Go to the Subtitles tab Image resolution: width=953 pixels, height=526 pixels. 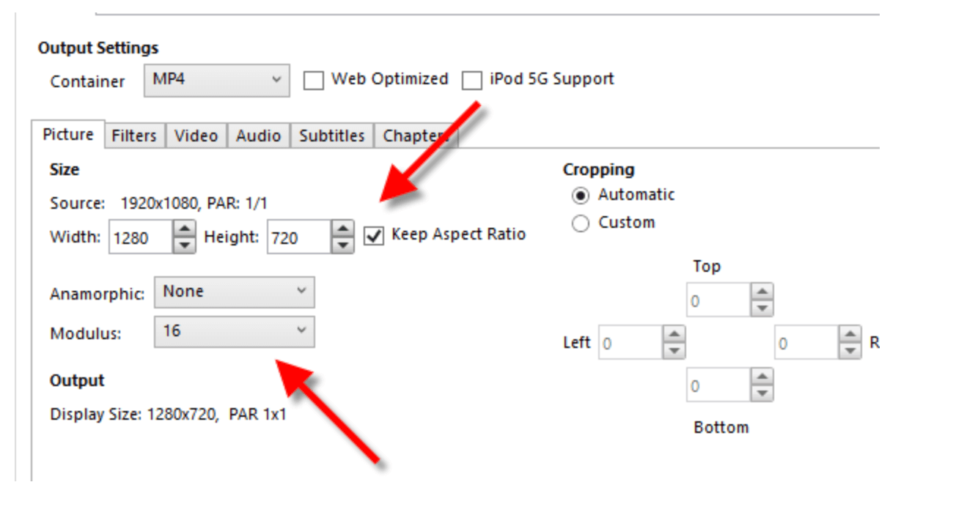coord(332,136)
